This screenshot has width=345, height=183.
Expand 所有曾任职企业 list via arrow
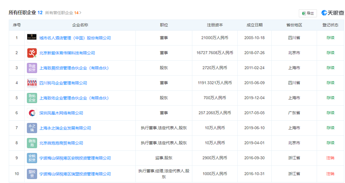coord(81,13)
